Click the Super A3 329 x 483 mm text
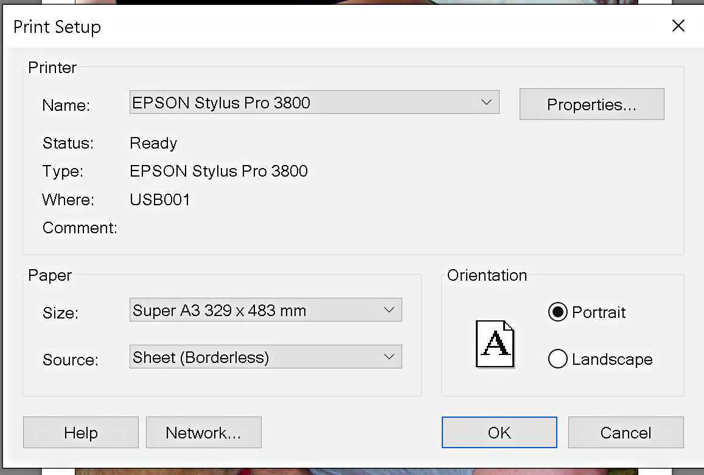Image resolution: width=704 pixels, height=475 pixels. coord(220,311)
